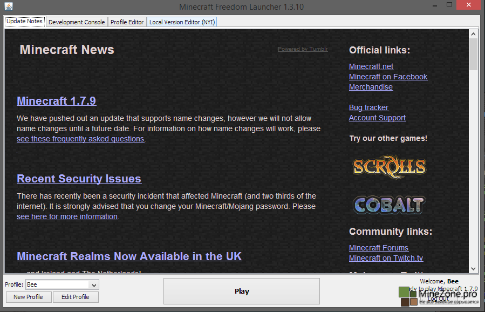
Task: Click the New Profile button
Action: coord(28,297)
